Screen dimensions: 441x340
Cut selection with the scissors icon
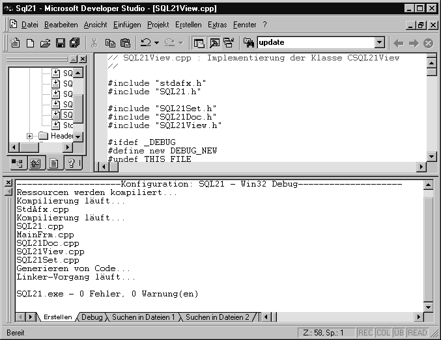[94, 43]
